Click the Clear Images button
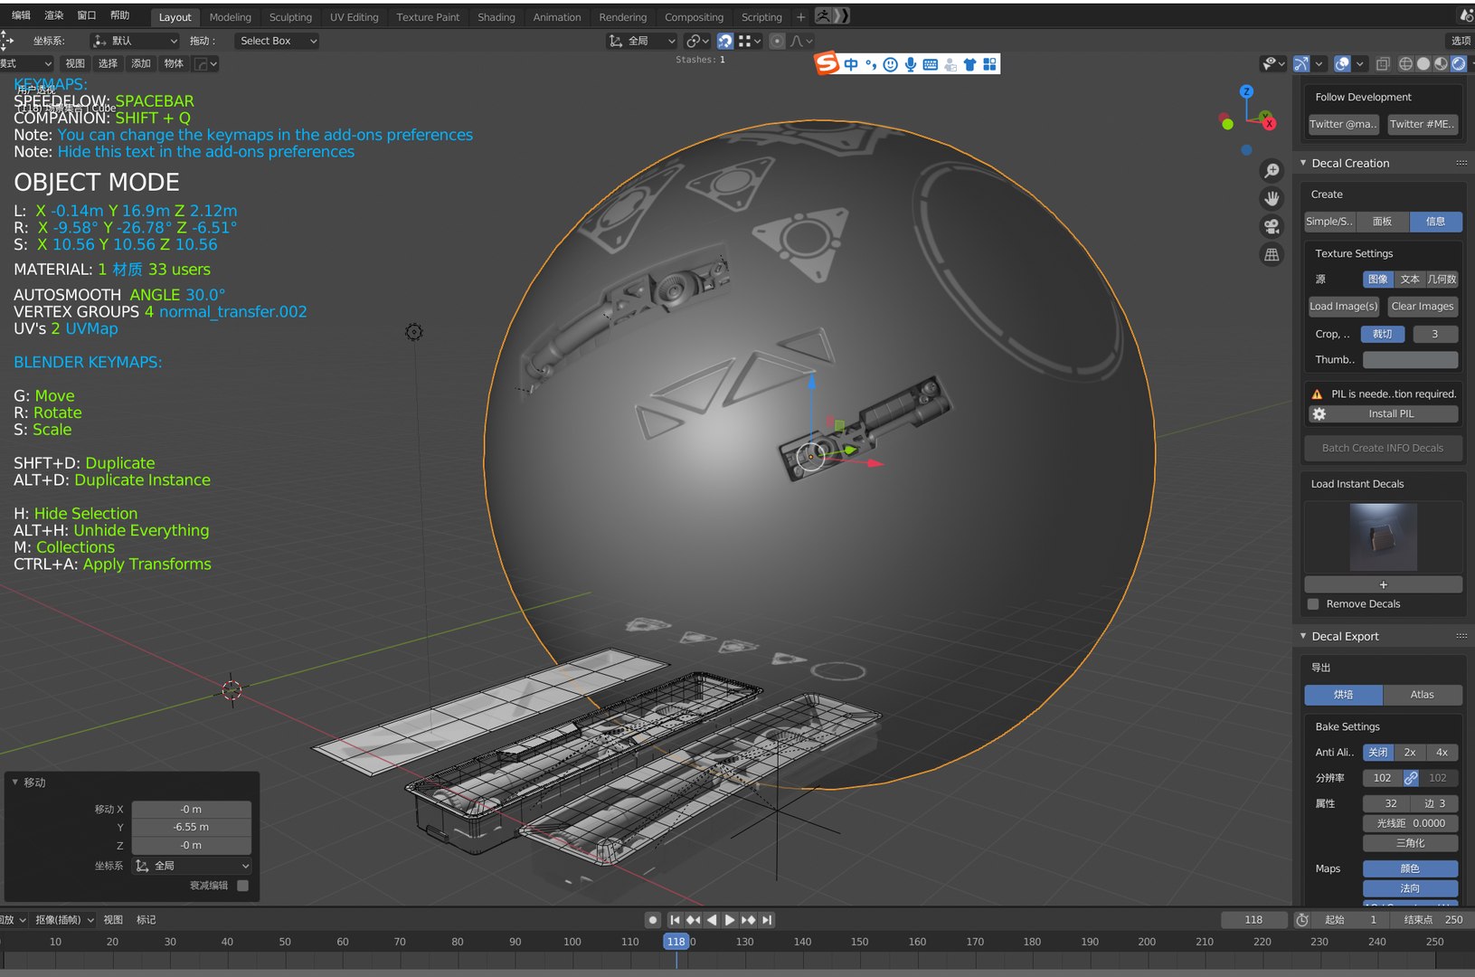The height and width of the screenshot is (977, 1475). tap(1422, 307)
